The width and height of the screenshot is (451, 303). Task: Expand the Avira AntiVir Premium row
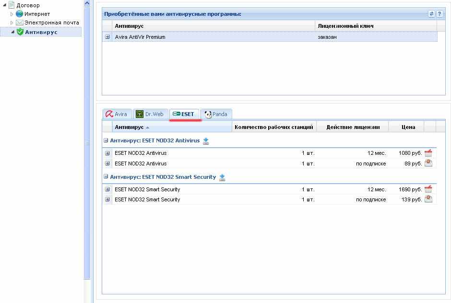(x=107, y=37)
